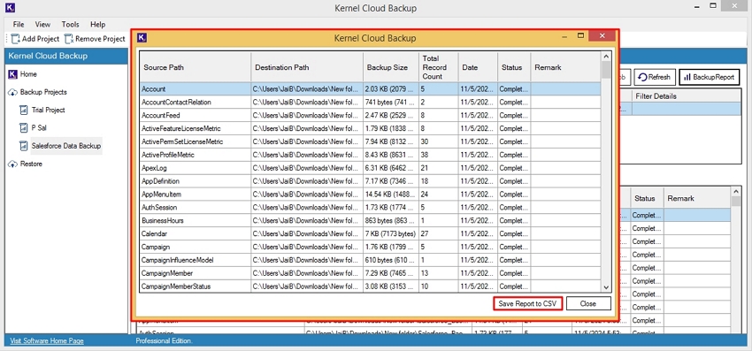Click Remark header in main window table
This screenshot has width=752, height=351.
click(697, 198)
